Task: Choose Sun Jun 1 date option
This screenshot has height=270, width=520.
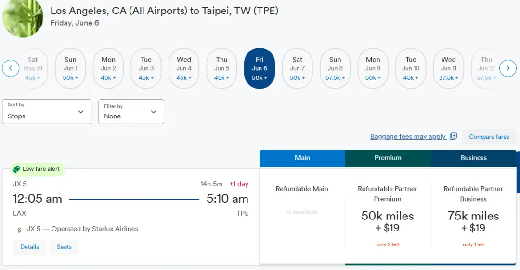Action: pos(70,68)
